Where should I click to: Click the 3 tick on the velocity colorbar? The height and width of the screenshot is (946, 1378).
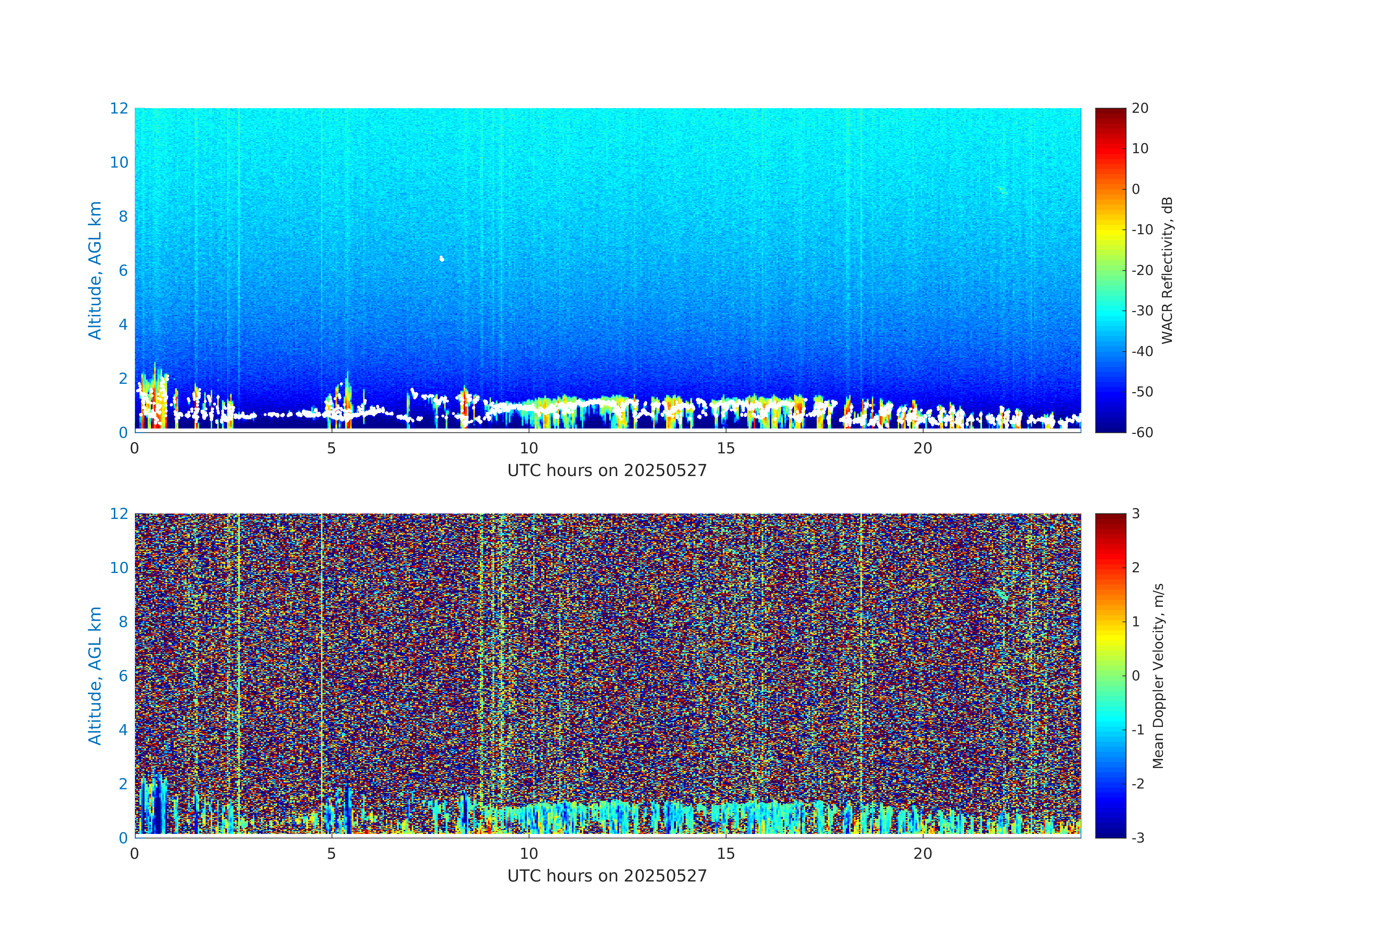pyautogui.click(x=1136, y=514)
